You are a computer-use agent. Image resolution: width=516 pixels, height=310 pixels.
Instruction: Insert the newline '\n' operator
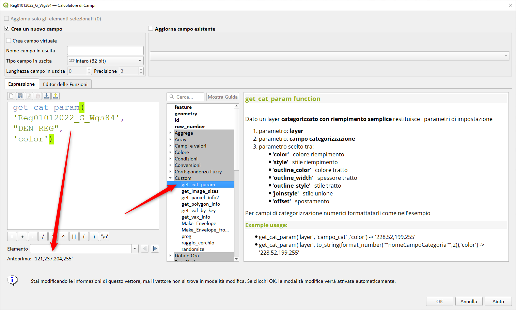(105, 237)
